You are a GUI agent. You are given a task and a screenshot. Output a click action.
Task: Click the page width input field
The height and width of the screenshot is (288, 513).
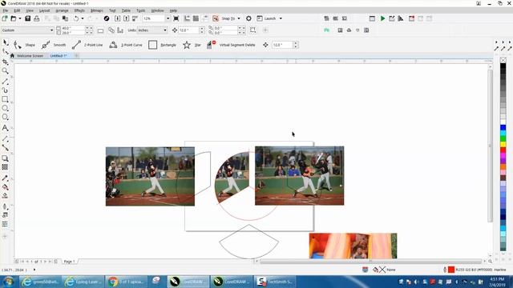[x=73, y=28]
